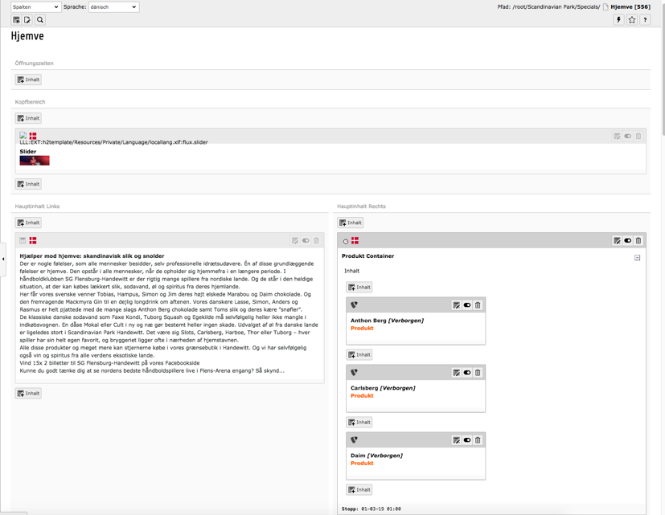Image resolution: width=665 pixels, height=515 pixels.
Task: Collapse the Produkt Container section
Action: tap(637, 258)
